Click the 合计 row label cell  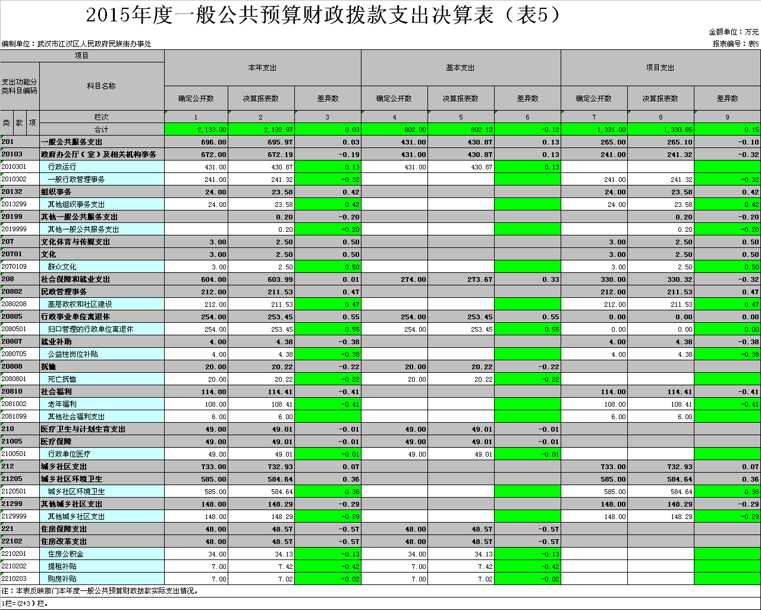click(x=102, y=130)
